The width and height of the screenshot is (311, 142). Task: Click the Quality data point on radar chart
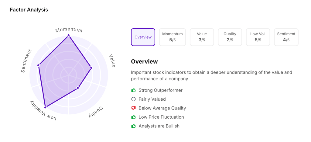tap(78, 88)
